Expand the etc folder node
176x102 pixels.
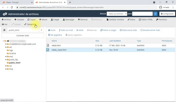tap(6, 47)
